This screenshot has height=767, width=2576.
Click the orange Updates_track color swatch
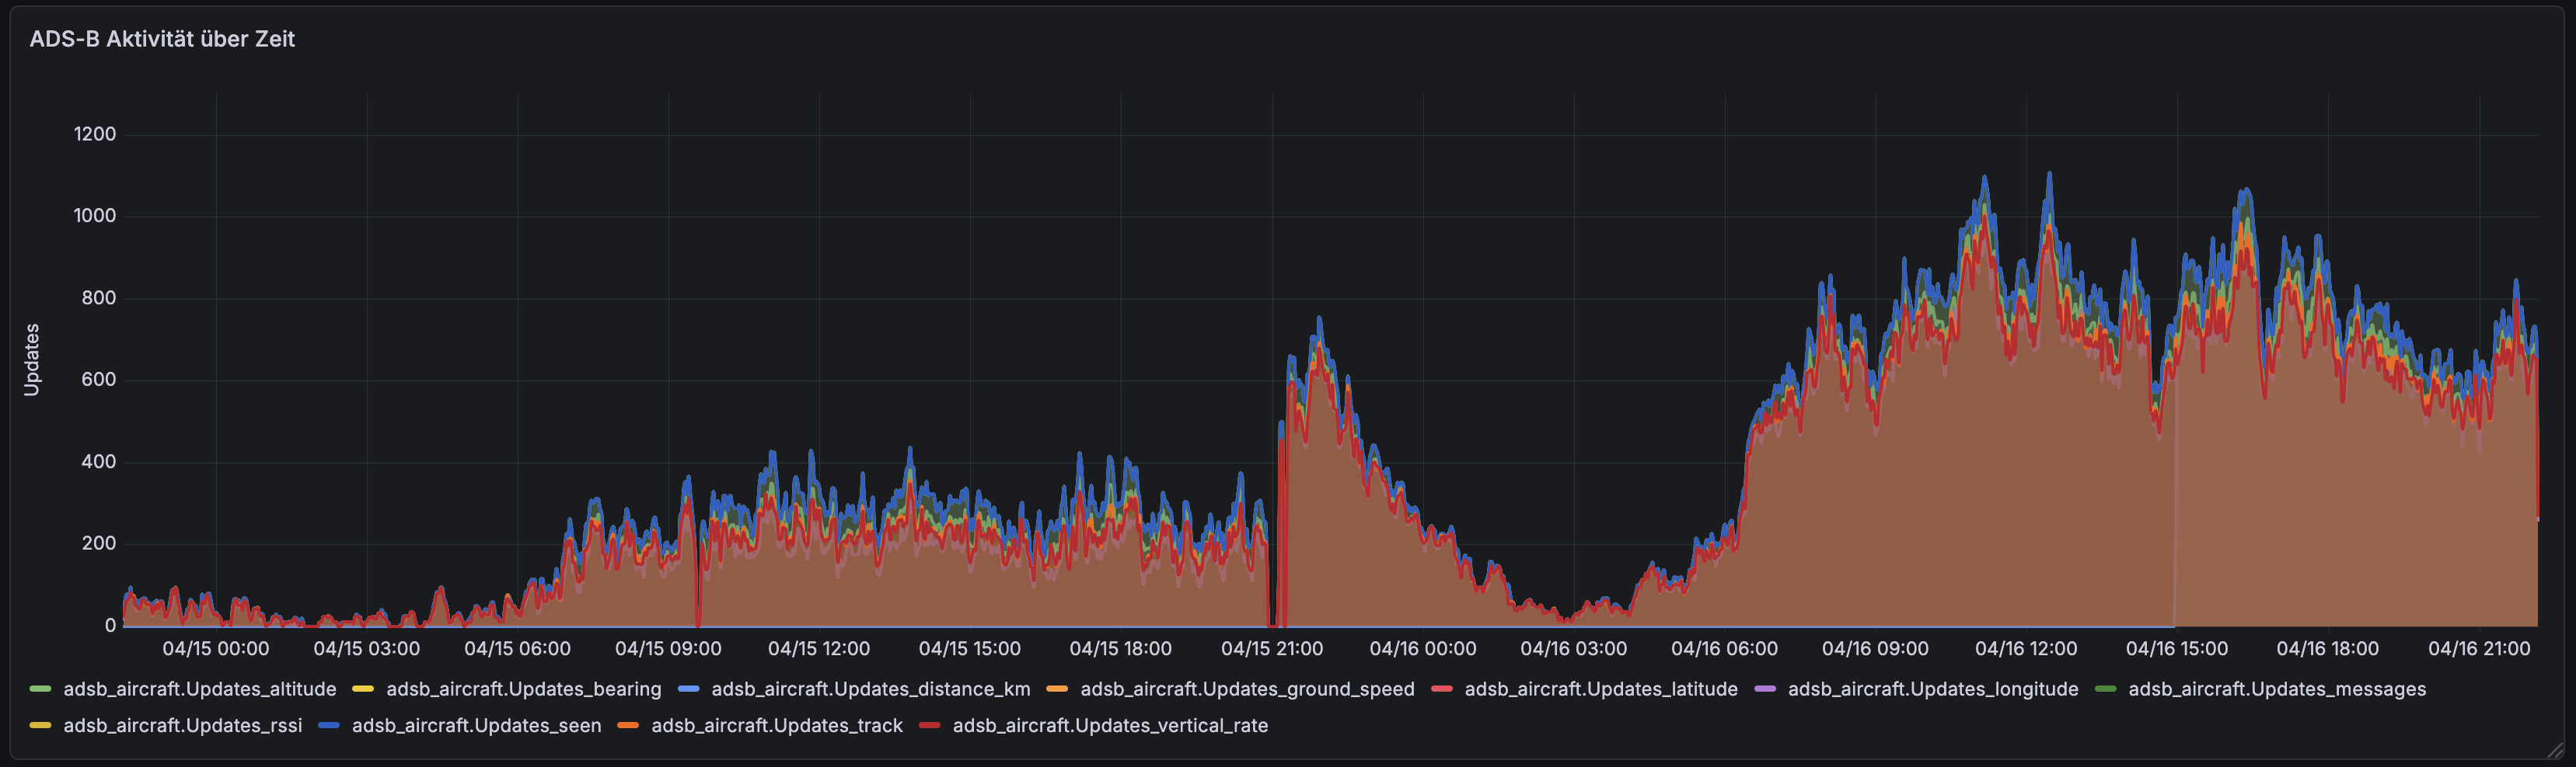pyautogui.click(x=628, y=726)
